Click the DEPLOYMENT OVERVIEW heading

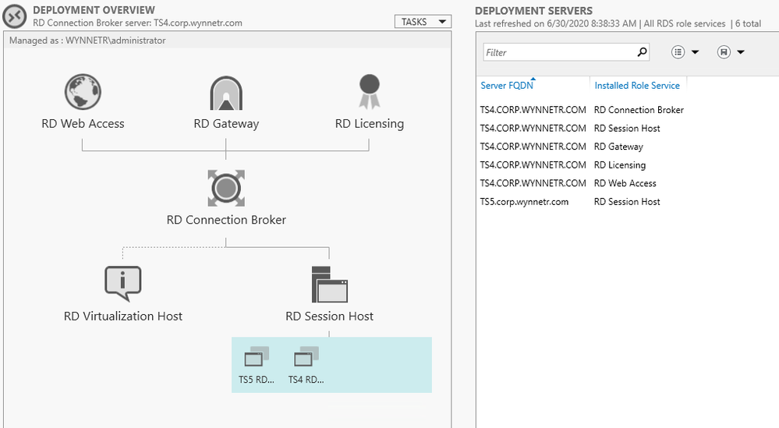[x=94, y=10]
